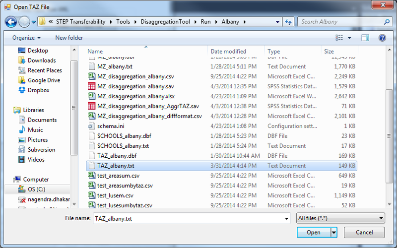The width and height of the screenshot is (397, 248).
Task: Expand the File name history dropdown
Action: (286, 219)
